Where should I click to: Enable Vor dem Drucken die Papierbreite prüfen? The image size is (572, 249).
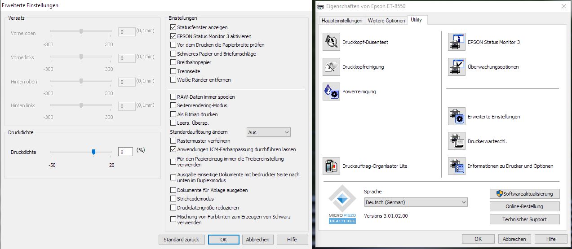pos(173,45)
